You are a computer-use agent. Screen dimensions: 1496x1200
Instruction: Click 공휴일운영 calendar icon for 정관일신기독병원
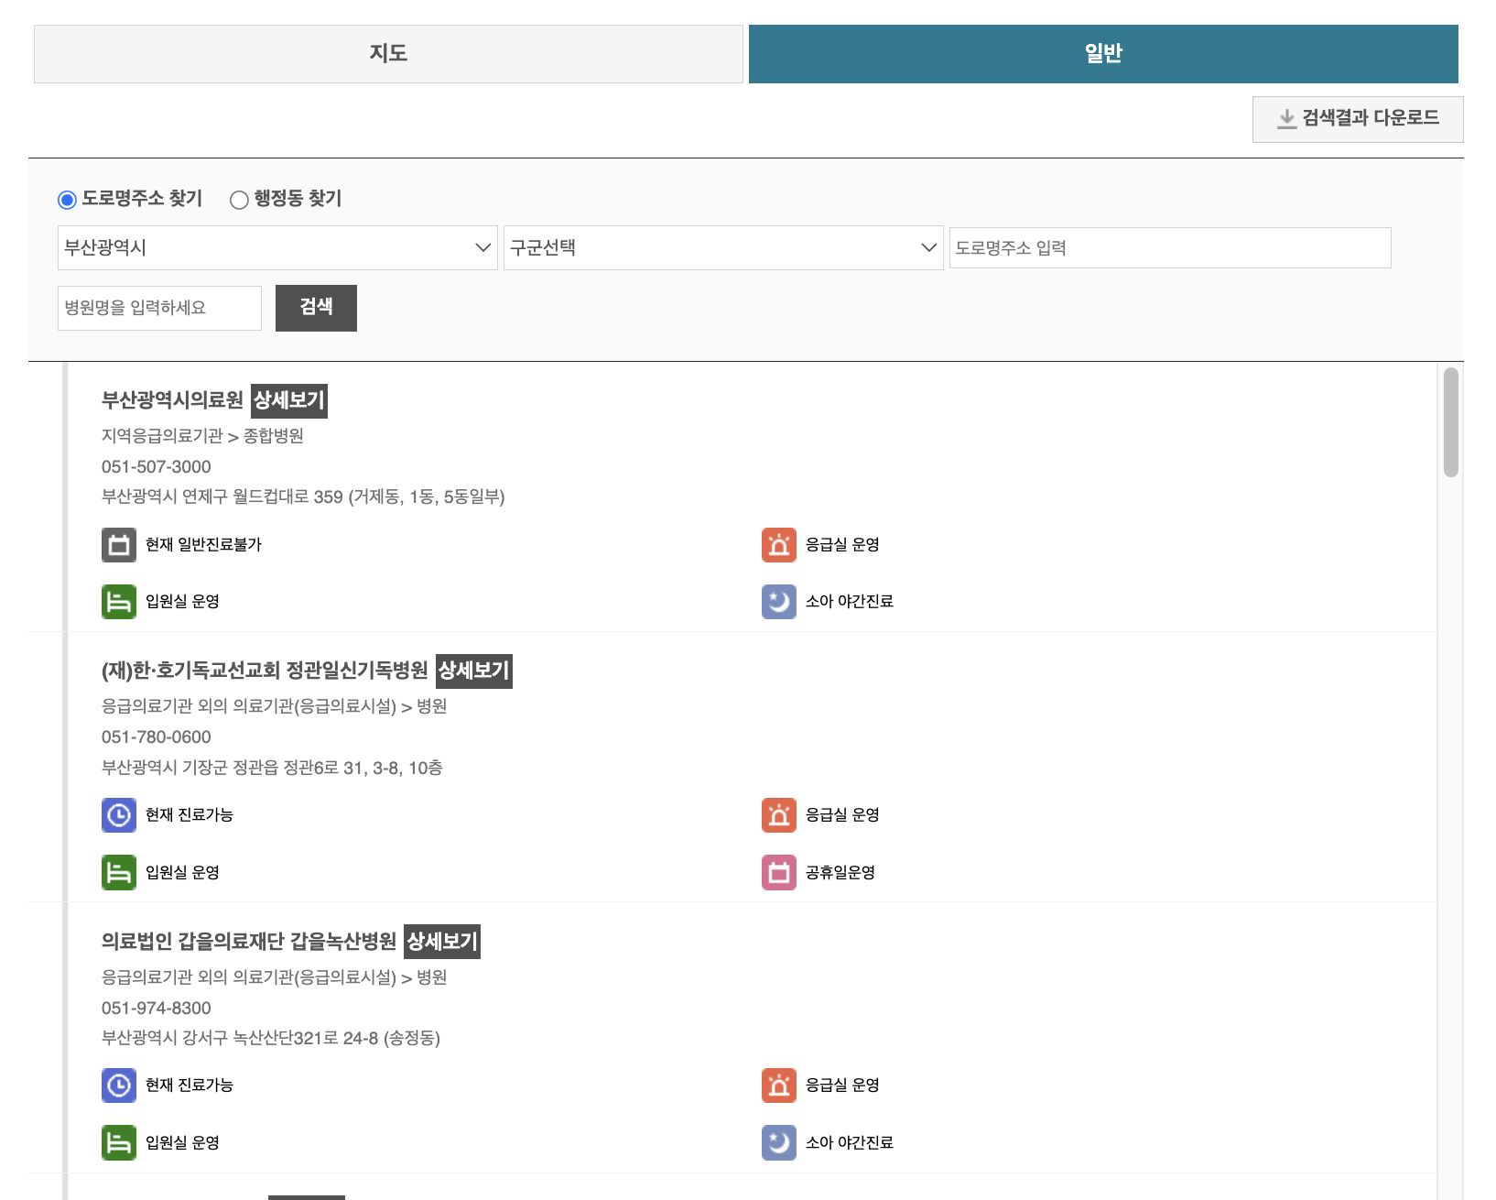pos(779,873)
